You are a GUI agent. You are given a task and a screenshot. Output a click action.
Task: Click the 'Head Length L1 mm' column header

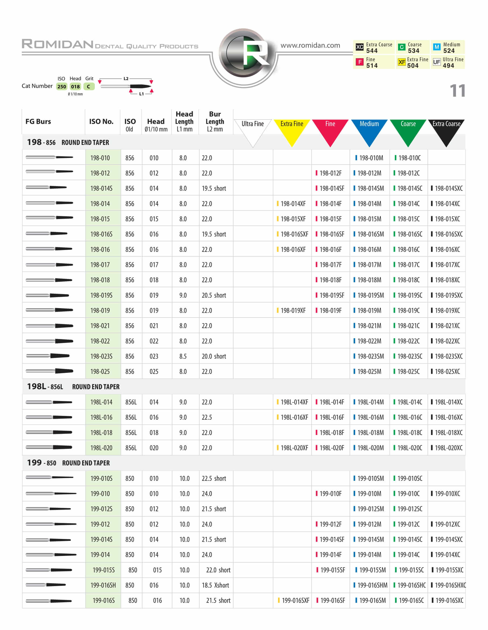click(x=184, y=121)
